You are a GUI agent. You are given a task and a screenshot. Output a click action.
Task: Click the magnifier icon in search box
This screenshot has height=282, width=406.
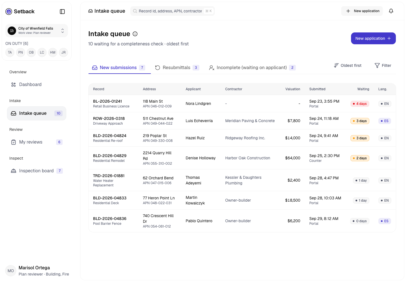135,11
